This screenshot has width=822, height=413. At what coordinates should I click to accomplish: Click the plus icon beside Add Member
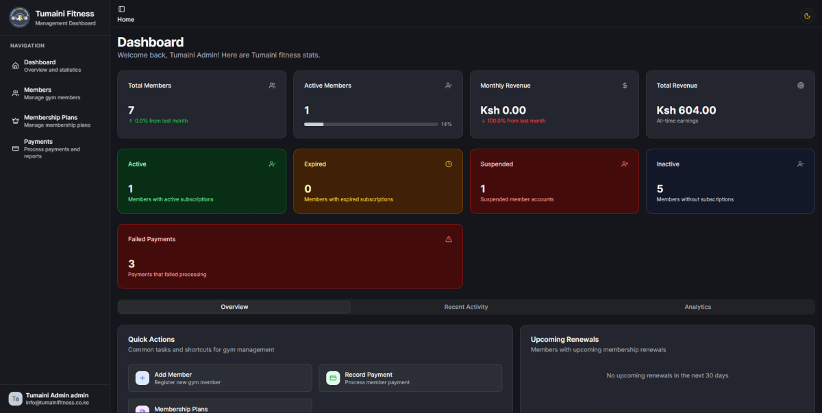tap(142, 378)
